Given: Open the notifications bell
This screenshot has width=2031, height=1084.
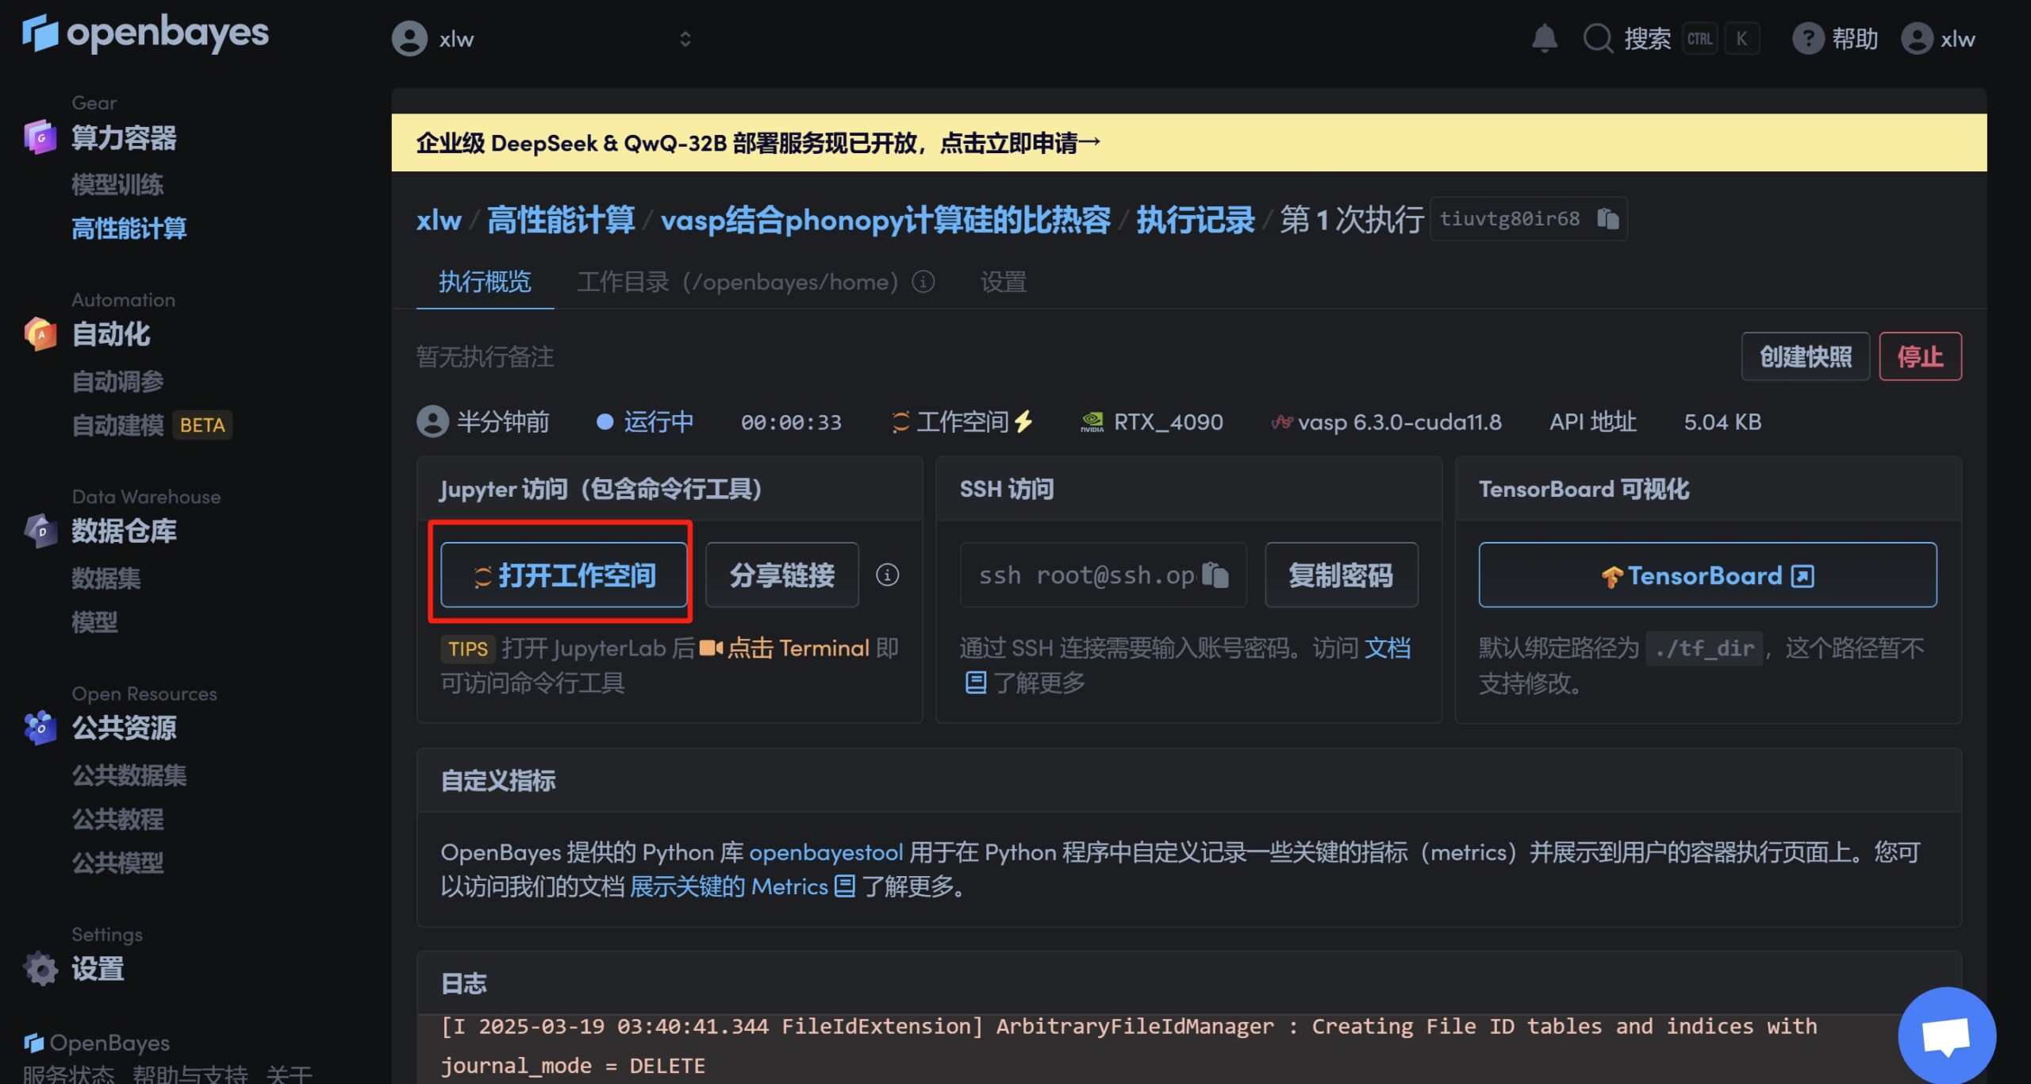Looking at the screenshot, I should pos(1544,38).
